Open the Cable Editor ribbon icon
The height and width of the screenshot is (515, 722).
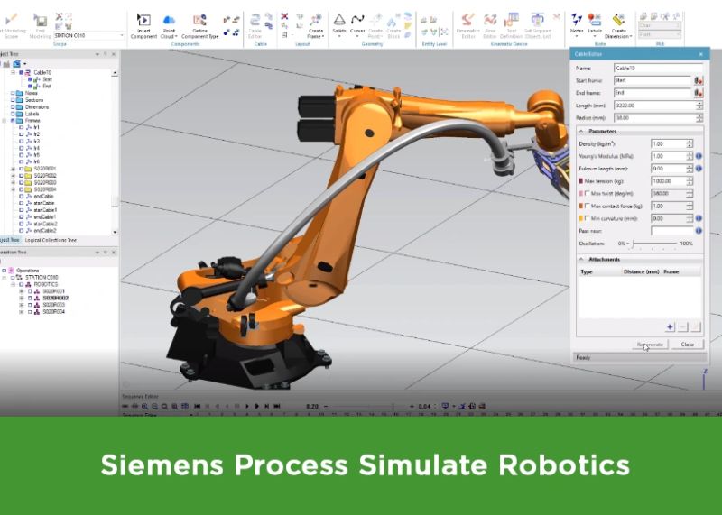coord(255,20)
